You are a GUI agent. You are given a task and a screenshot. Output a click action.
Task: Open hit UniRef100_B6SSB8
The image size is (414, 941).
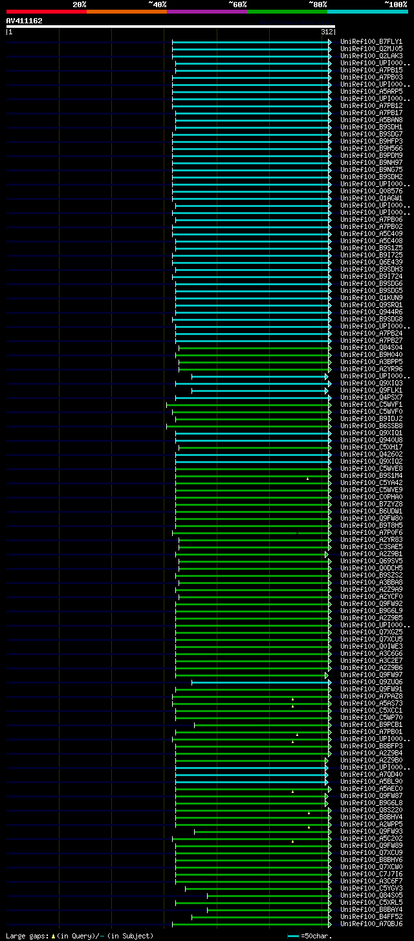pos(371,426)
